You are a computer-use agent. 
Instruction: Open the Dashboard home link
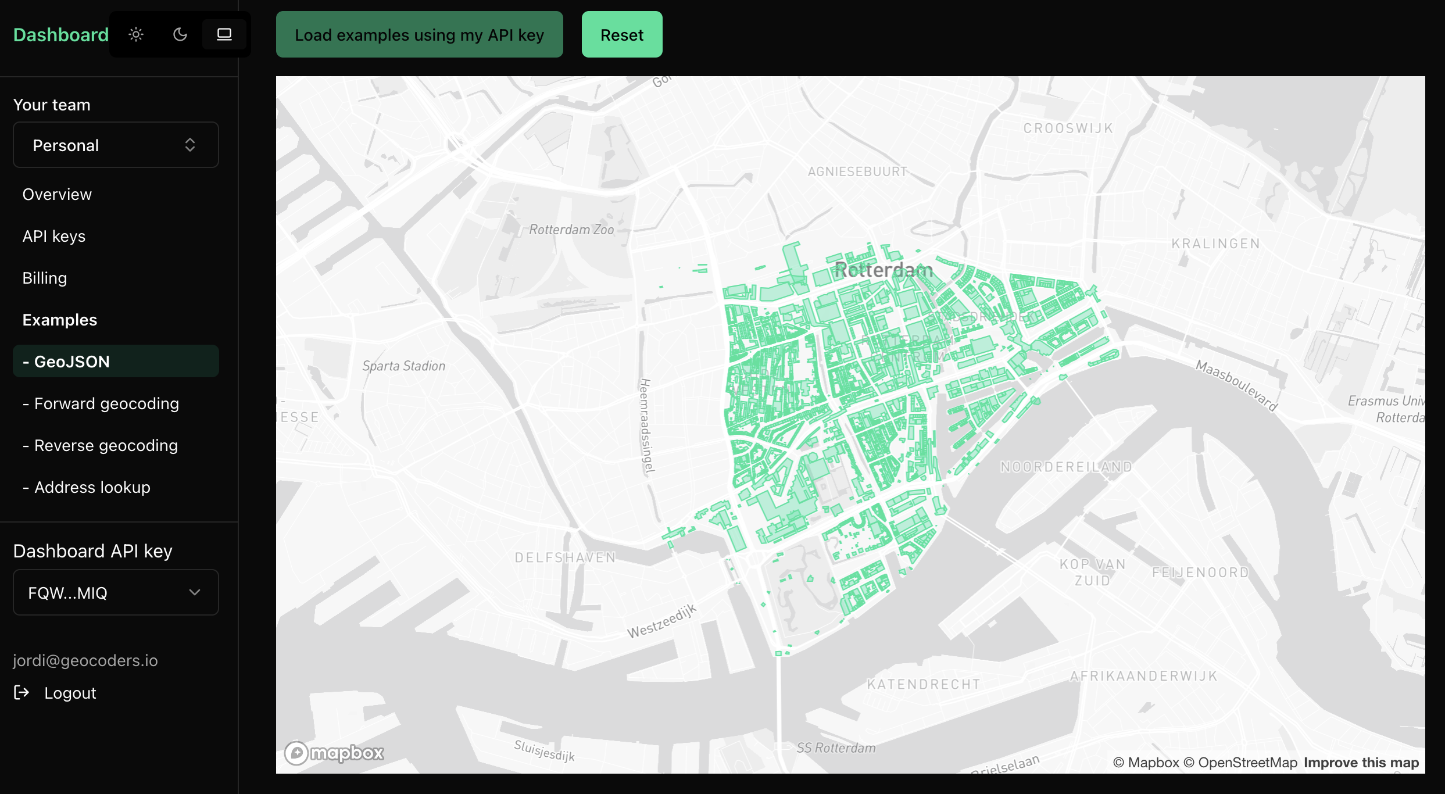tap(61, 34)
